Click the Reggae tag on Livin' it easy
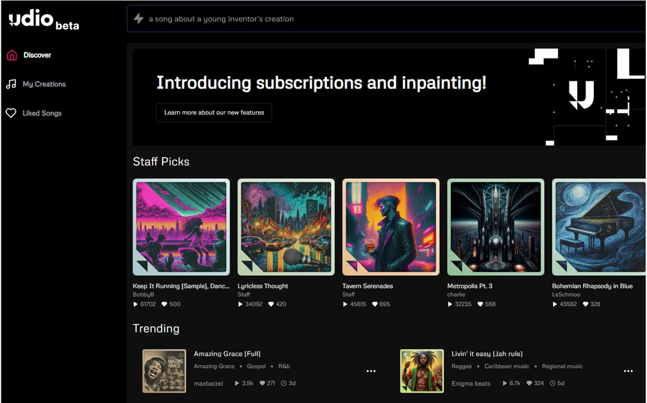This screenshot has height=403, width=647. click(x=461, y=366)
